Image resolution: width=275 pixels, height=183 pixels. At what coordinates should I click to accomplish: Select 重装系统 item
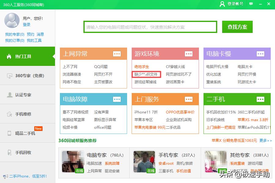pos(214,82)
